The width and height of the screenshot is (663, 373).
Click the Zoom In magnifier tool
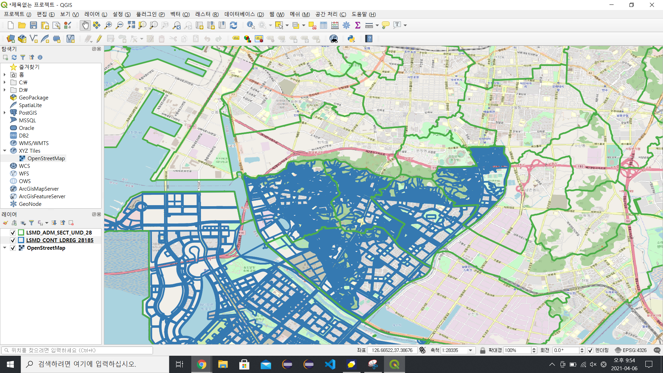tap(108, 25)
